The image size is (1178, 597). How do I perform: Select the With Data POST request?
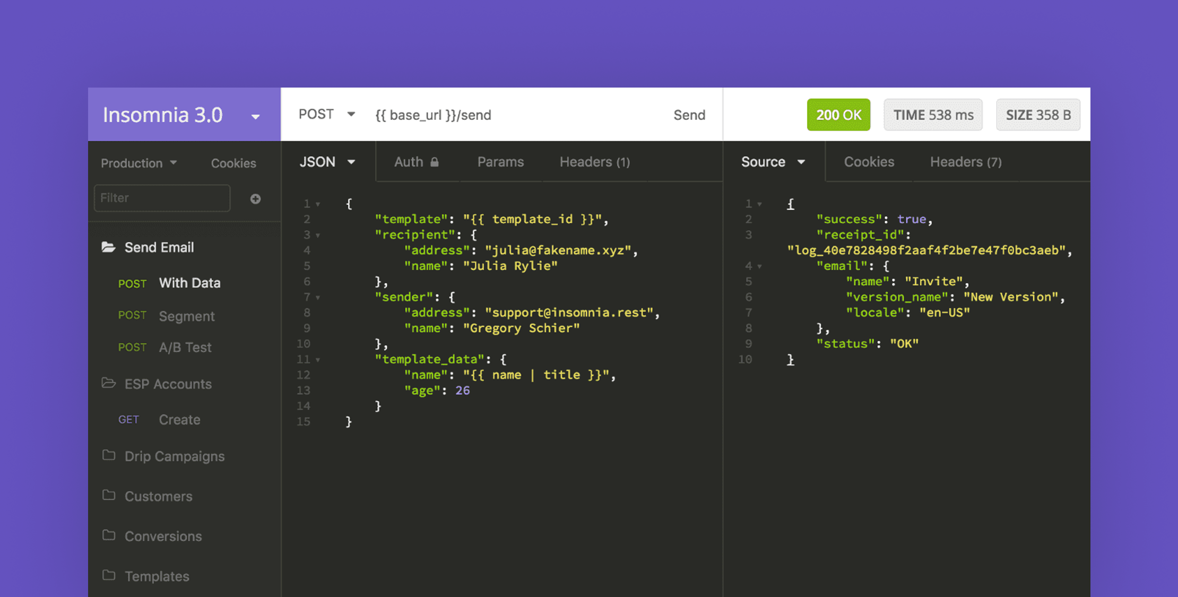click(x=169, y=283)
